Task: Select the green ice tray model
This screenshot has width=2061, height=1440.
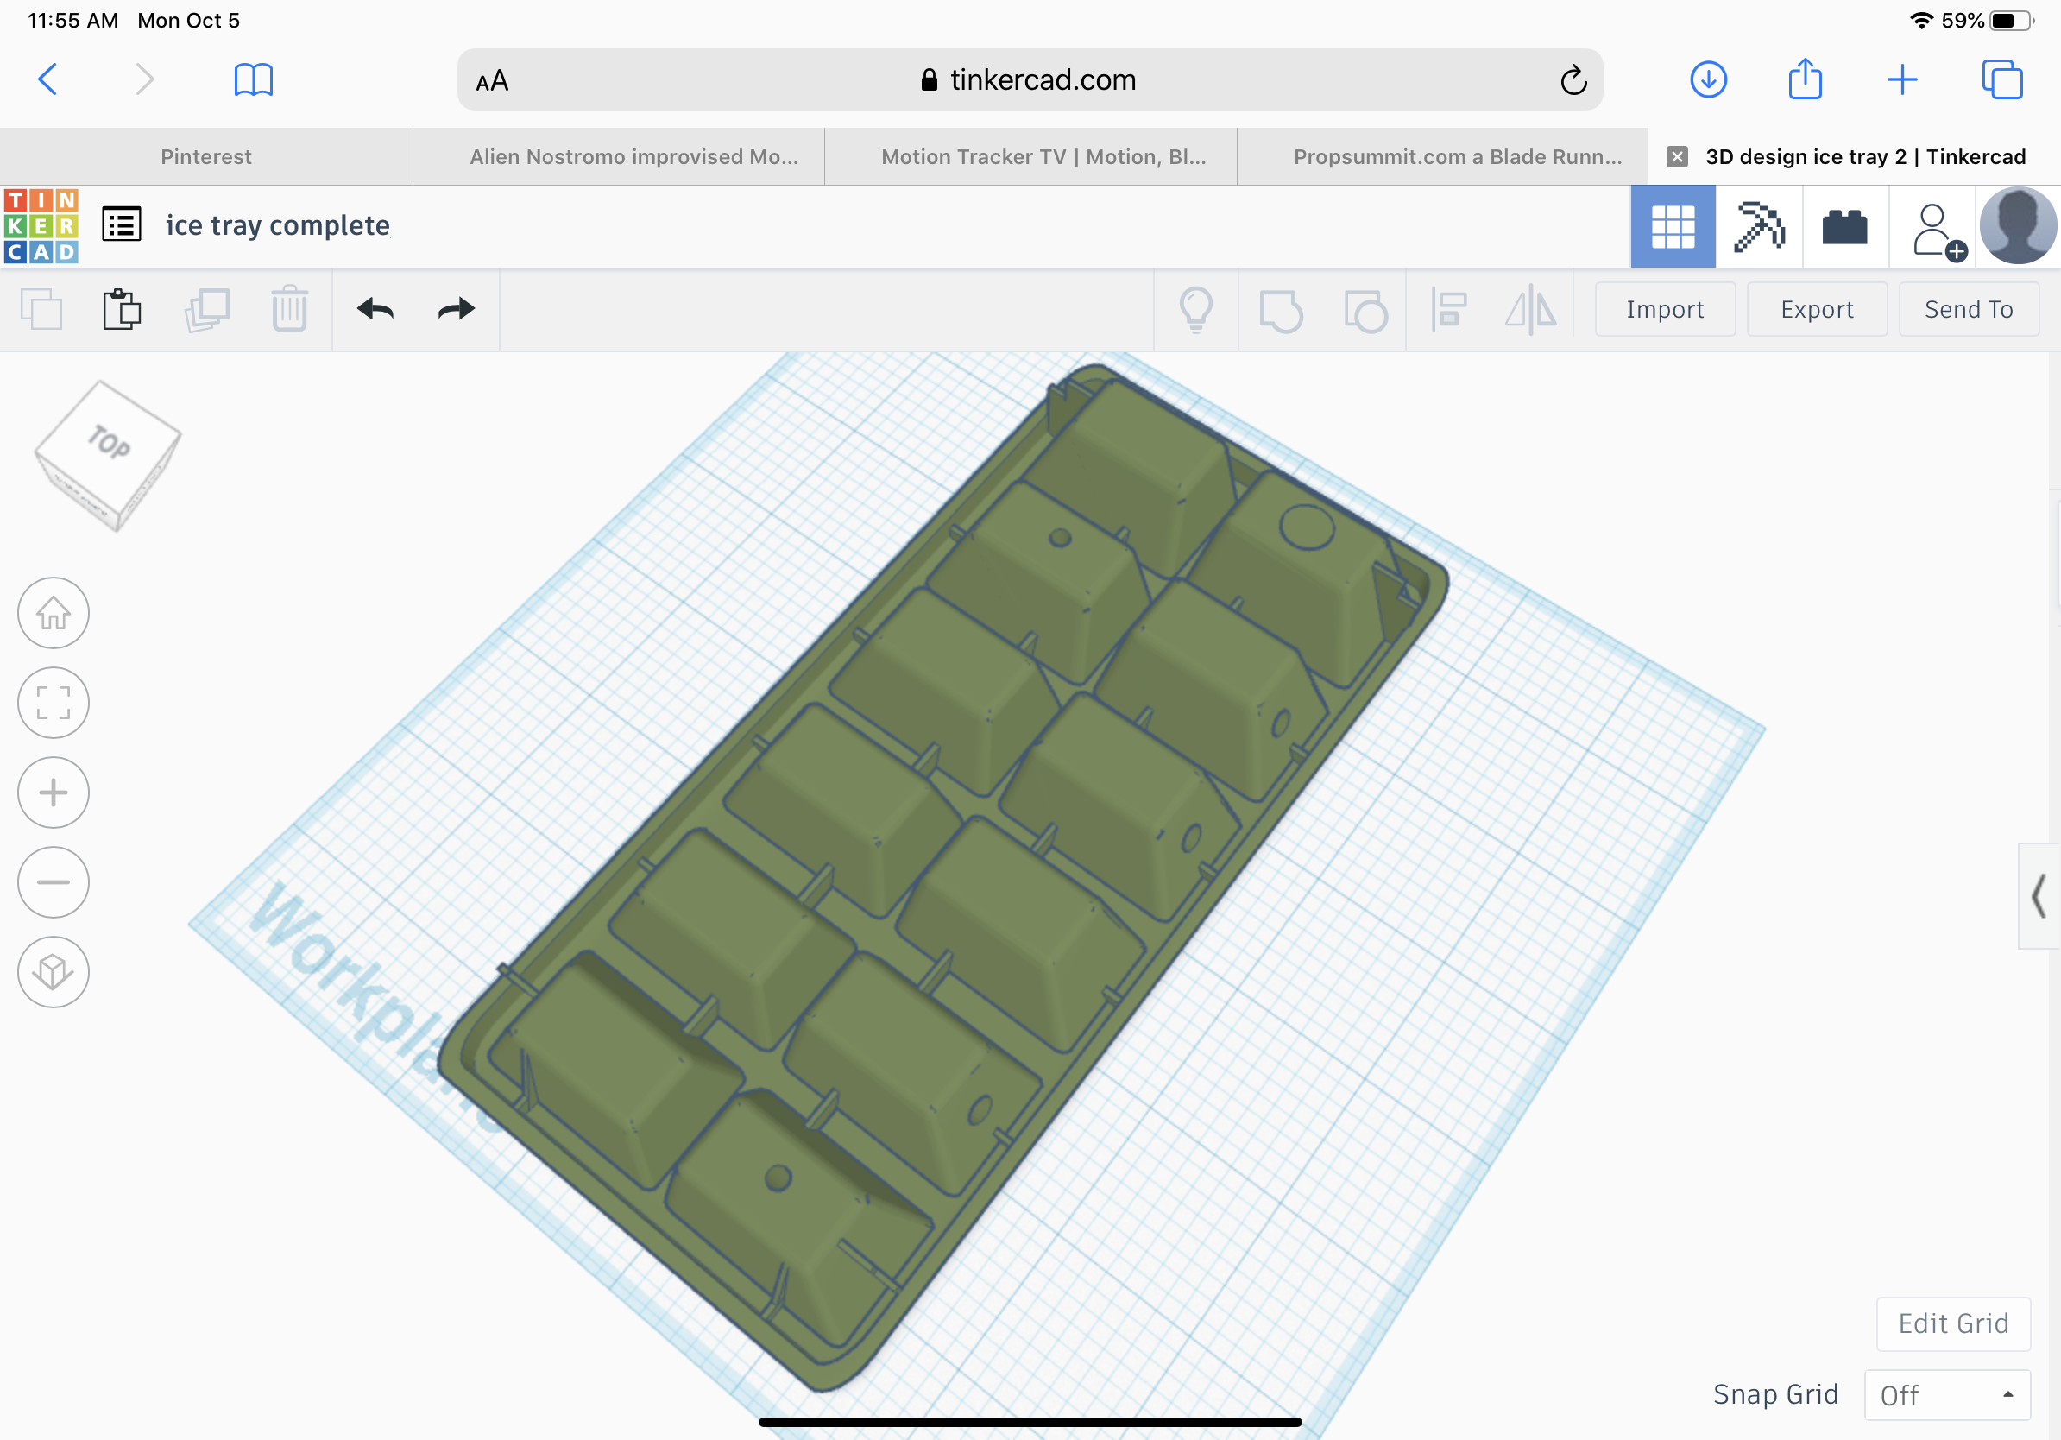Action: tap(942, 880)
